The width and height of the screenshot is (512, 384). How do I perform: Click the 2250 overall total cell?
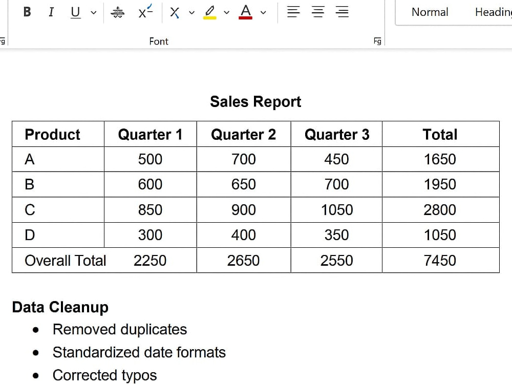(150, 261)
